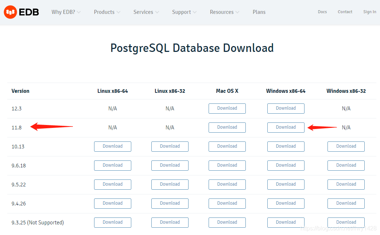Image resolution: width=380 pixels, height=235 pixels.
Task: Download version 9.3.25 for Mac OS X
Action: (227, 222)
